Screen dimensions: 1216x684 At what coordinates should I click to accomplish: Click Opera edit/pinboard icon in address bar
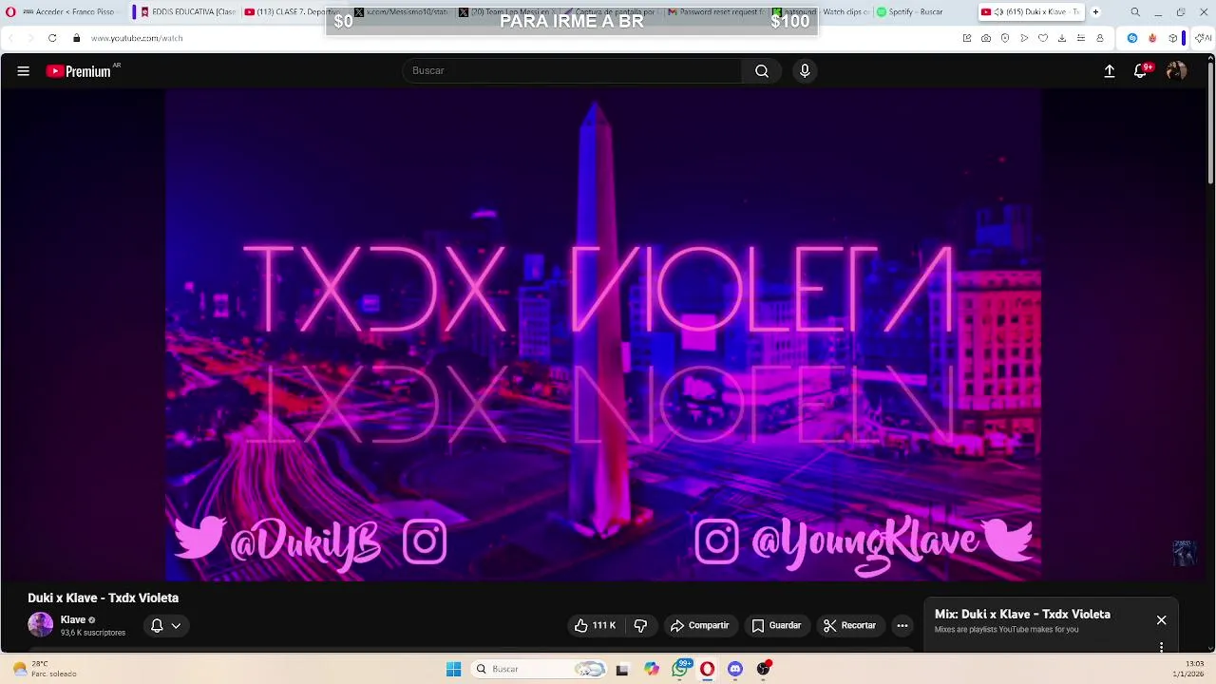click(967, 38)
